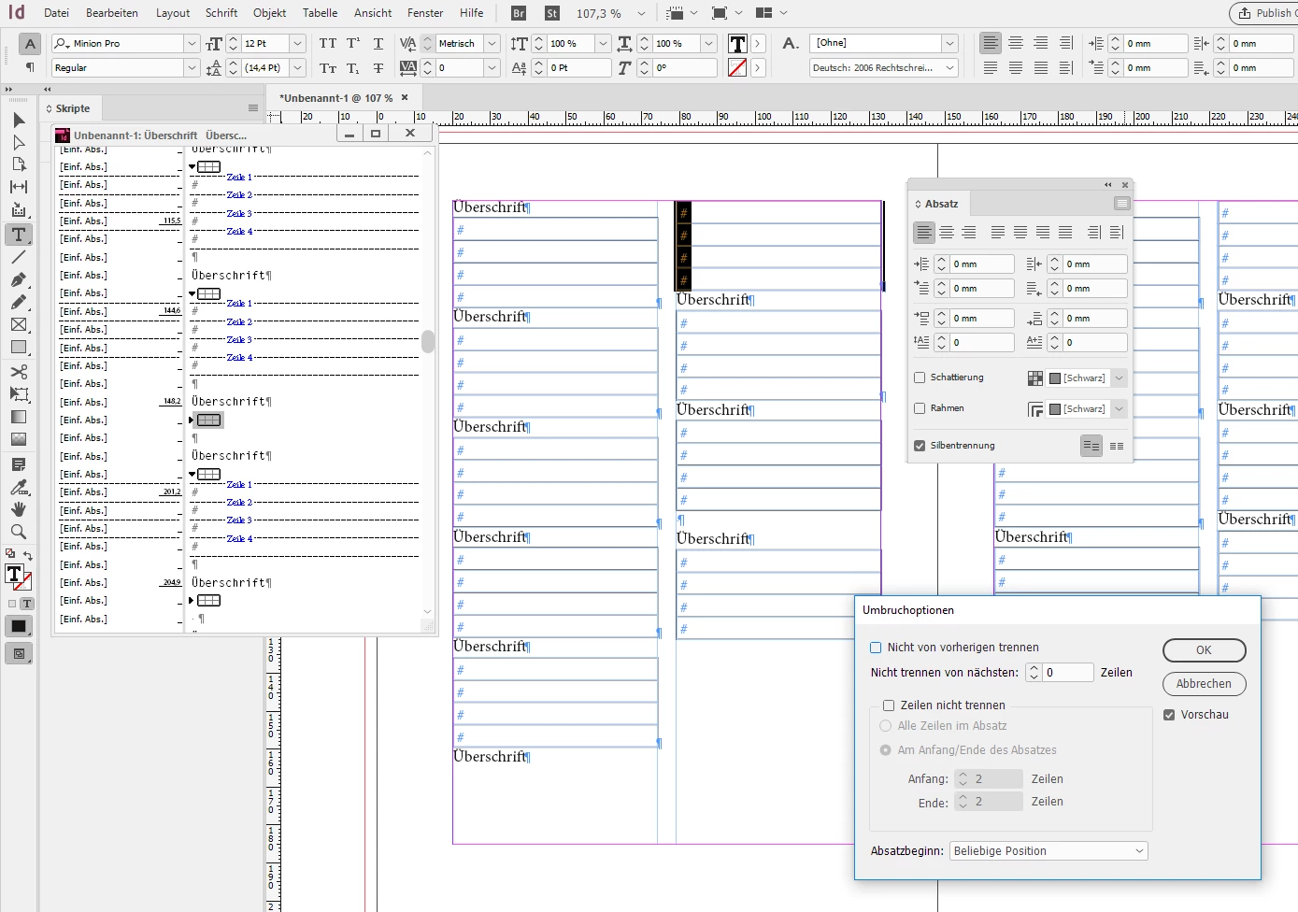Select the Eyedropper tool
The height and width of the screenshot is (912, 1298).
19,487
